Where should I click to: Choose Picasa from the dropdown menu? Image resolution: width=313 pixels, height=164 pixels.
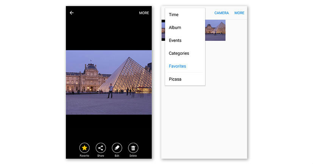click(x=175, y=79)
